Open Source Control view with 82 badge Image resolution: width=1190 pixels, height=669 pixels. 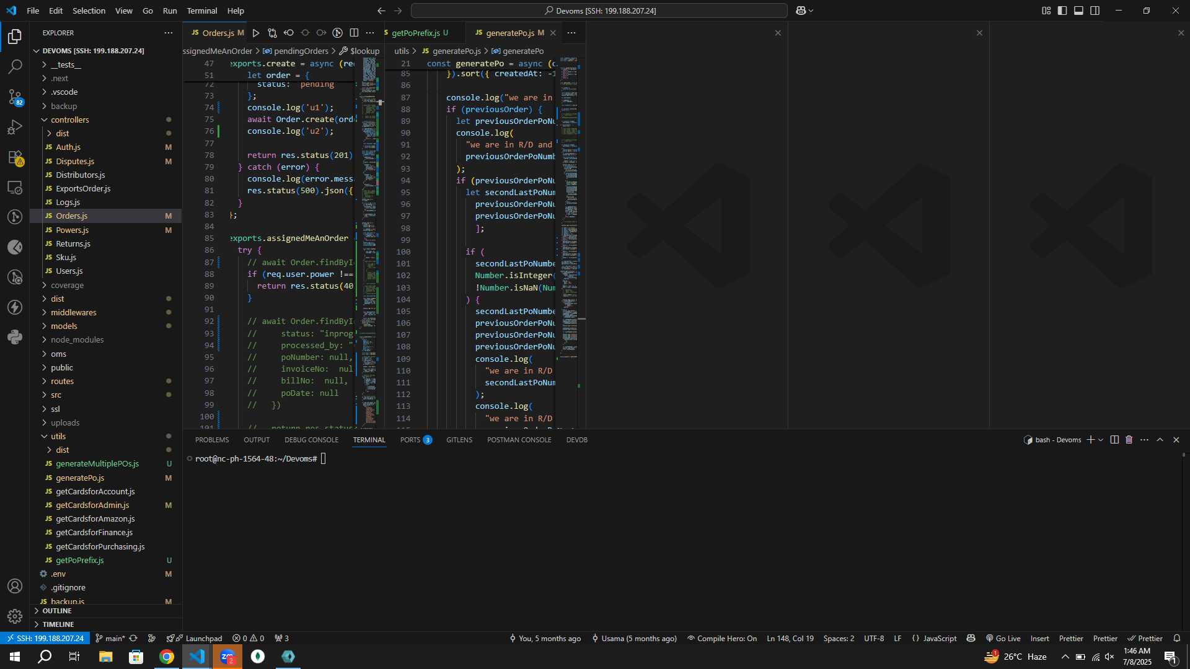pyautogui.click(x=15, y=97)
